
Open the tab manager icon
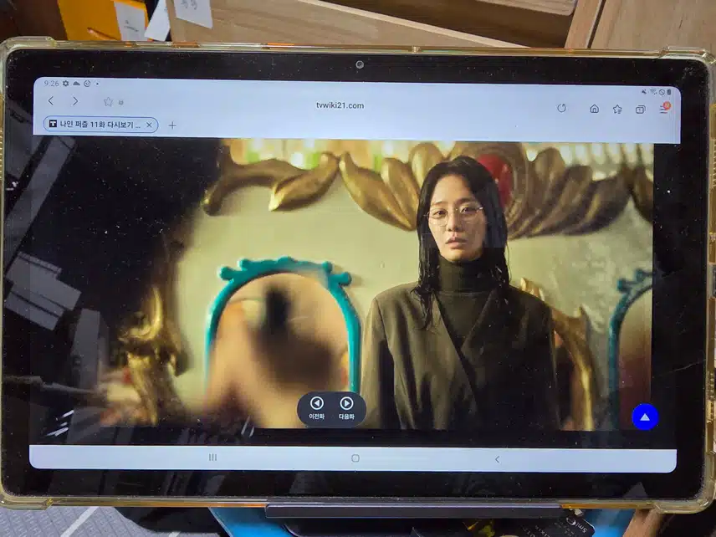tap(640, 110)
